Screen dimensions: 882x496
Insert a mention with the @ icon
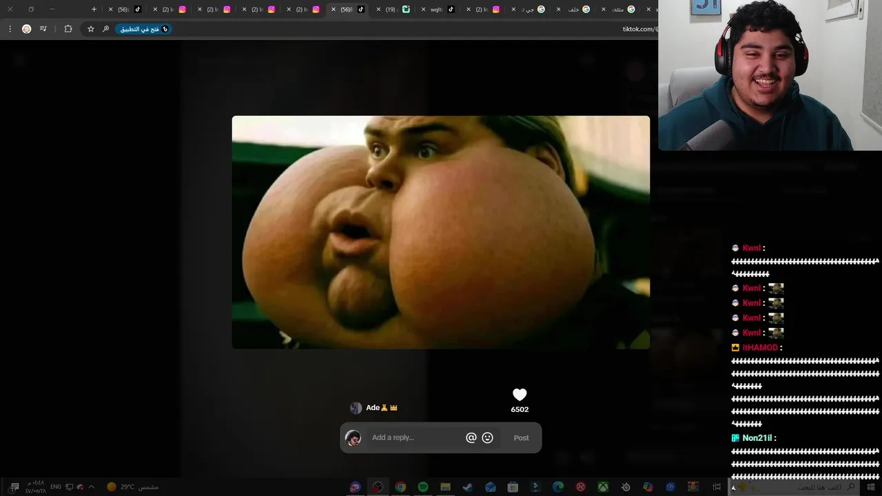tap(471, 437)
